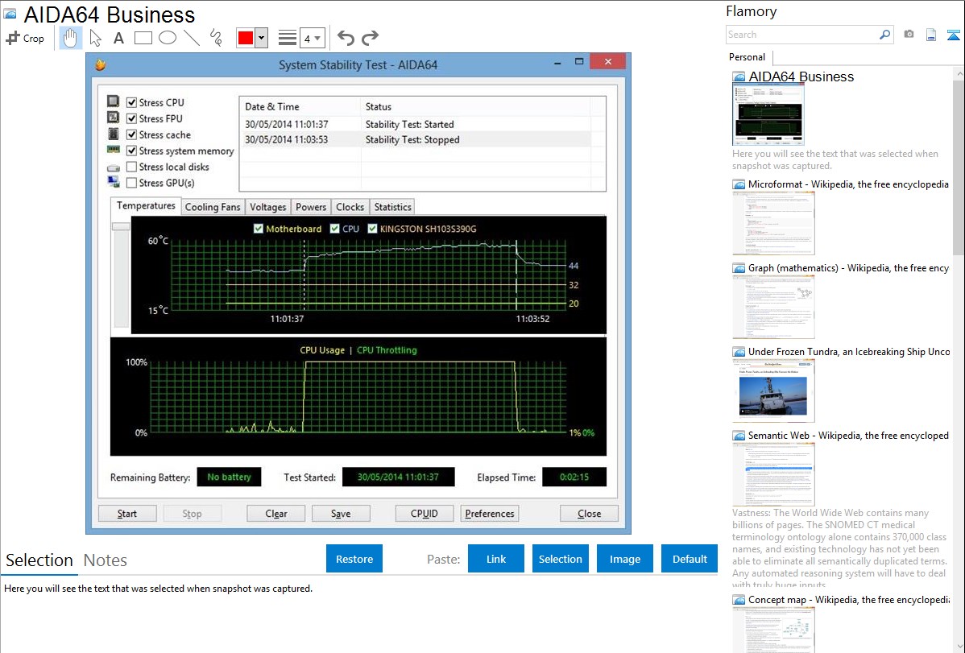This screenshot has width=965, height=653.
Task: Switch to the Cooling Fans tab
Action: click(x=213, y=207)
